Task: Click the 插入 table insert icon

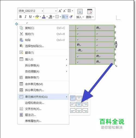Action: (x=80, y=11)
